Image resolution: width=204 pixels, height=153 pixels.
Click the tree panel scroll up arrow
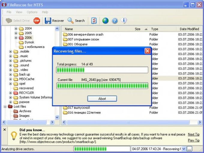(x=57, y=28)
